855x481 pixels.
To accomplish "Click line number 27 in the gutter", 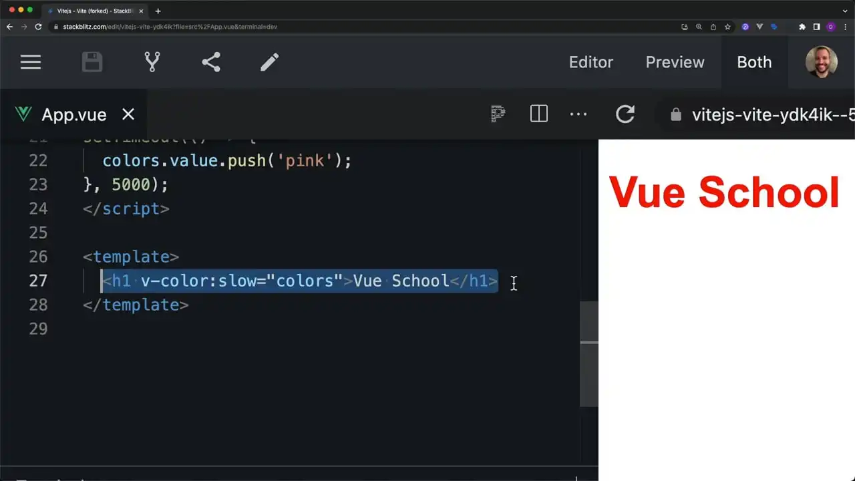I will 39,281.
